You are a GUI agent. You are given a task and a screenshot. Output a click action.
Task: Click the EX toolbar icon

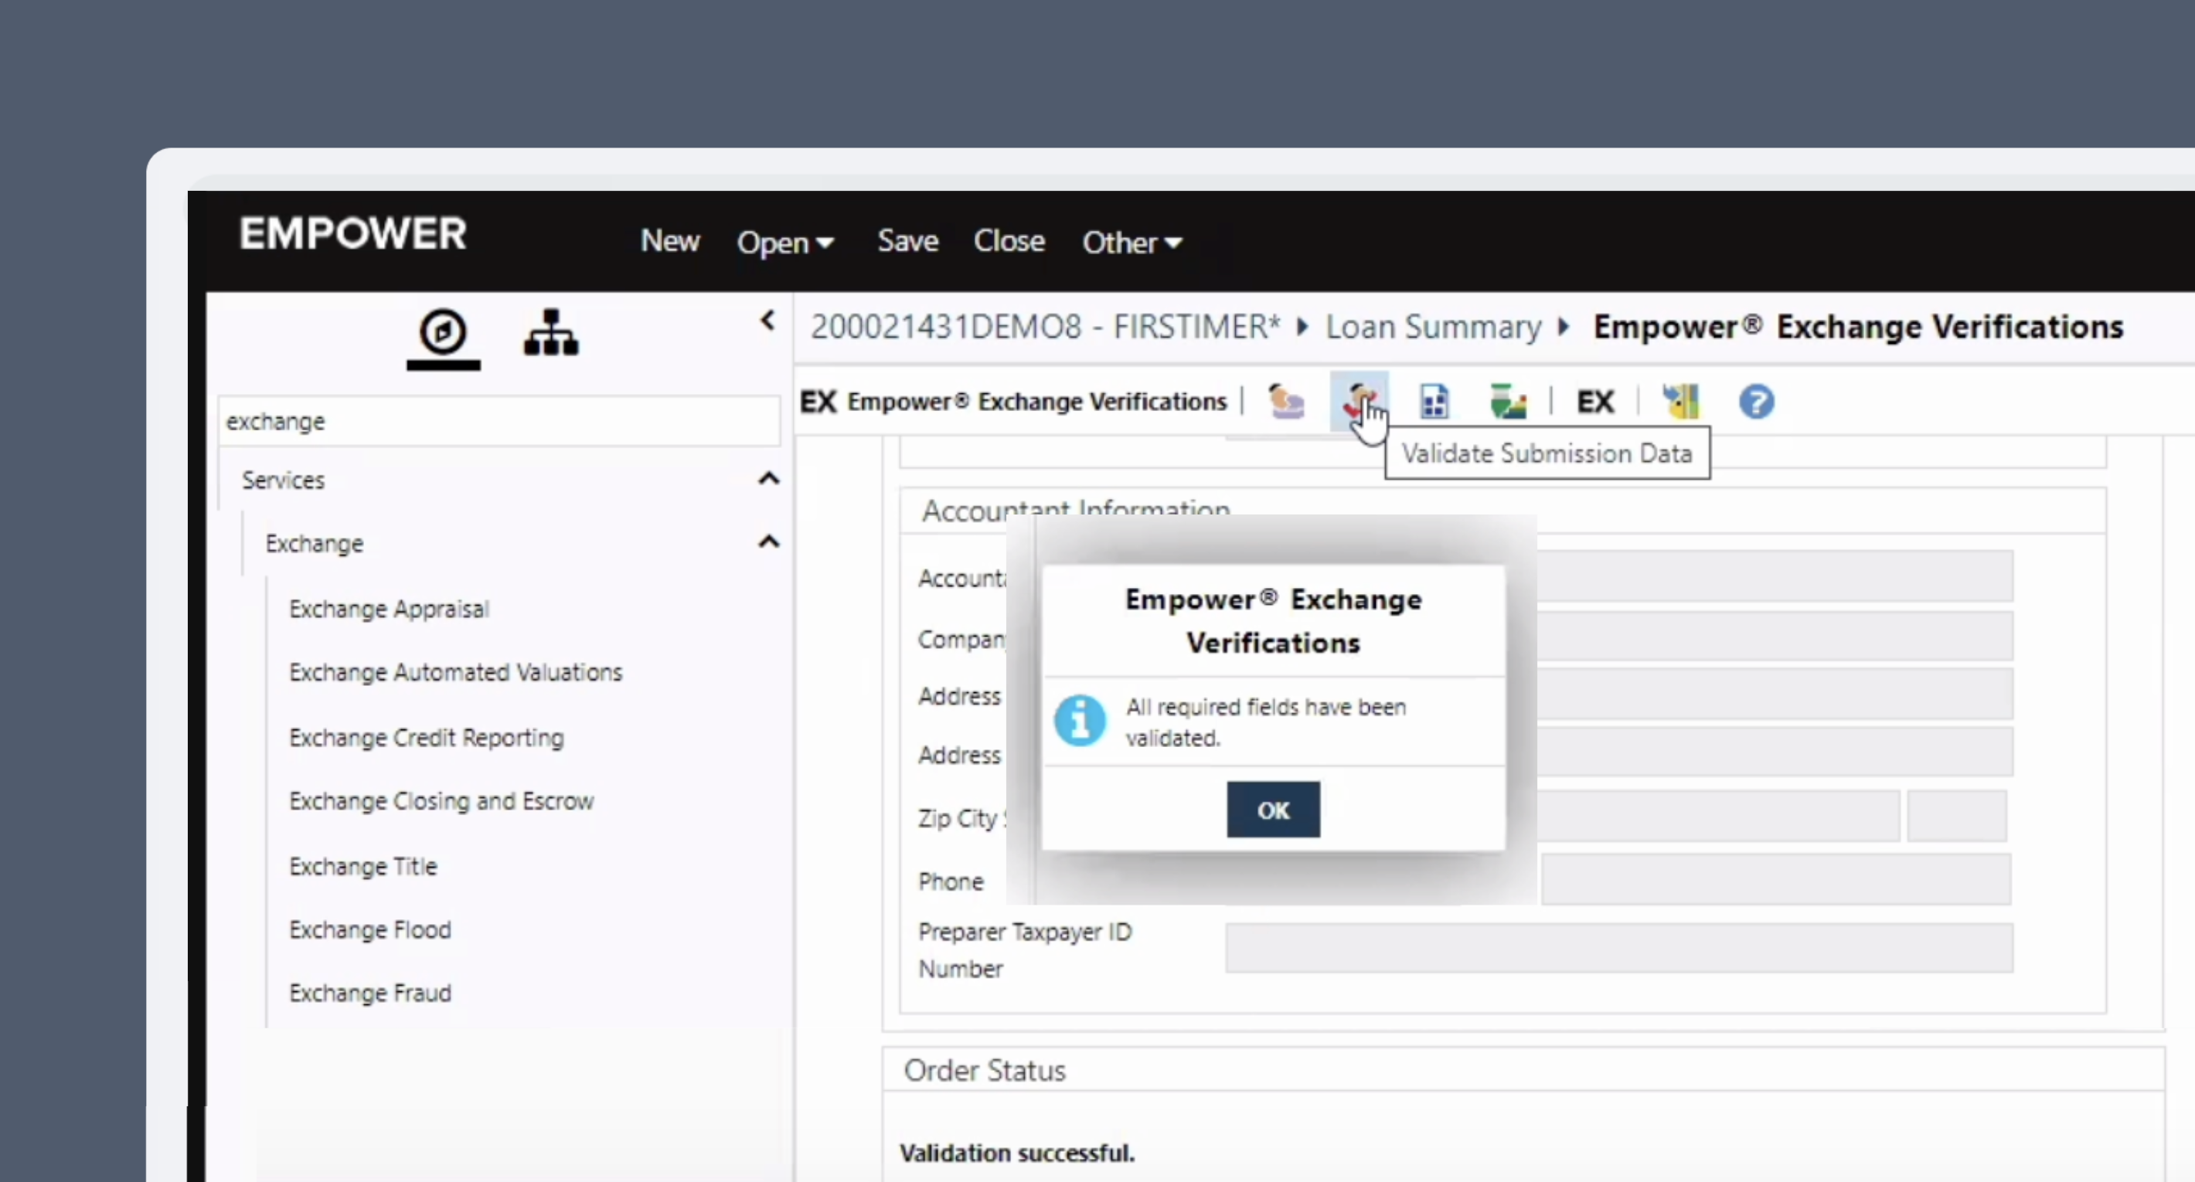pos(1594,401)
